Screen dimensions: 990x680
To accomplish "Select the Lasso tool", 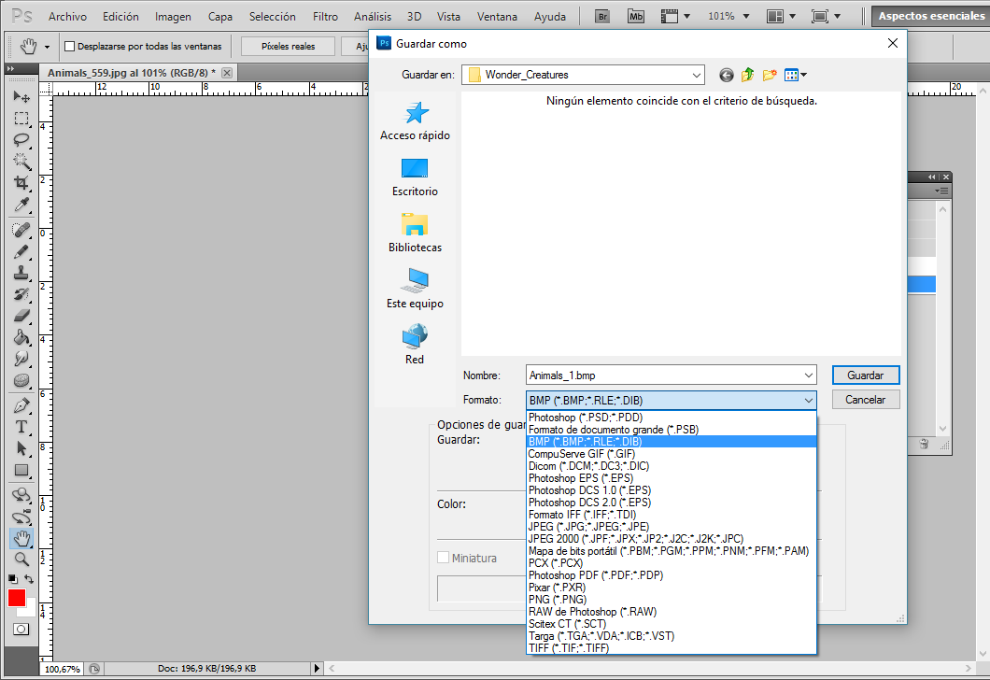I will tap(21, 140).
